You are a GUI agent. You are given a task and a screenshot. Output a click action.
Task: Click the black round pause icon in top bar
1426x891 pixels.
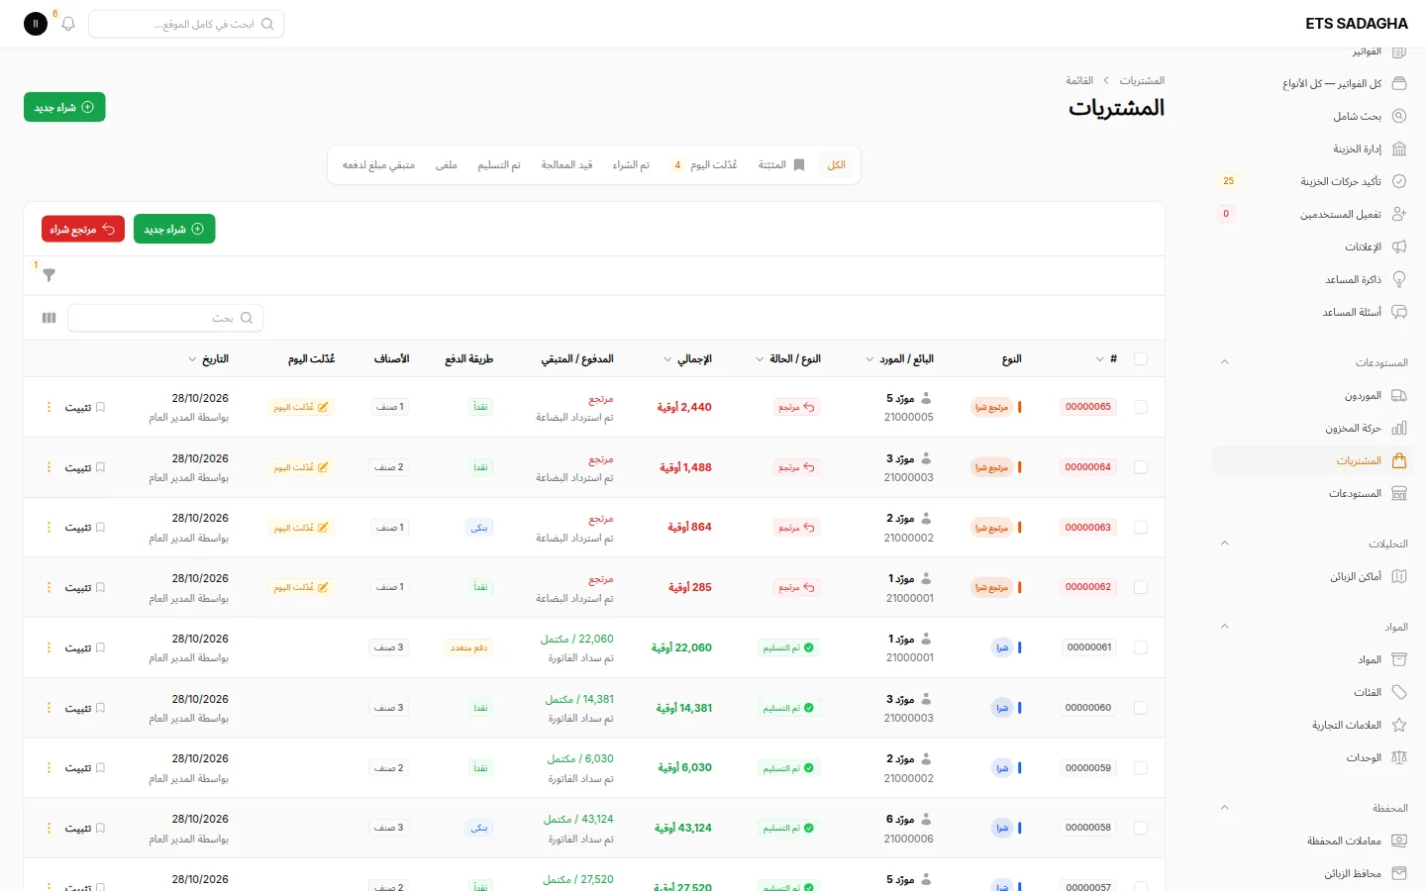pos(36,24)
